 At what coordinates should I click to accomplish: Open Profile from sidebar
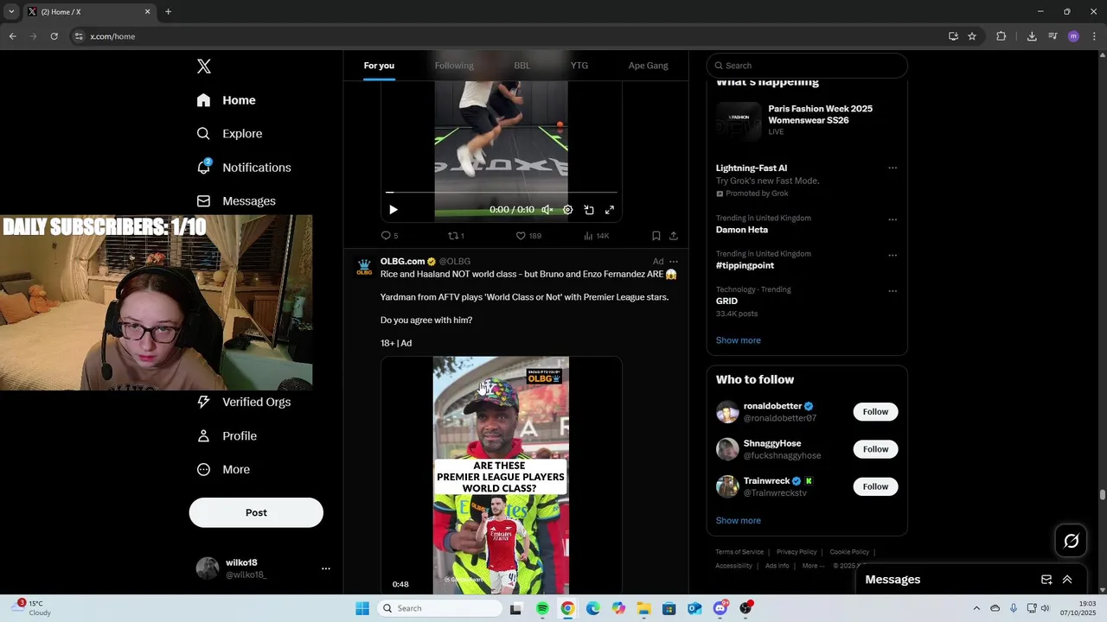click(227, 436)
